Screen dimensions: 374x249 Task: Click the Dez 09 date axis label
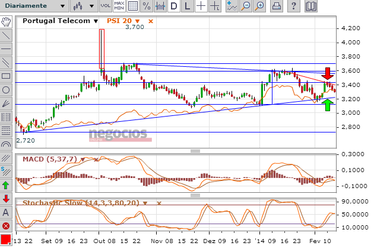click(214, 241)
